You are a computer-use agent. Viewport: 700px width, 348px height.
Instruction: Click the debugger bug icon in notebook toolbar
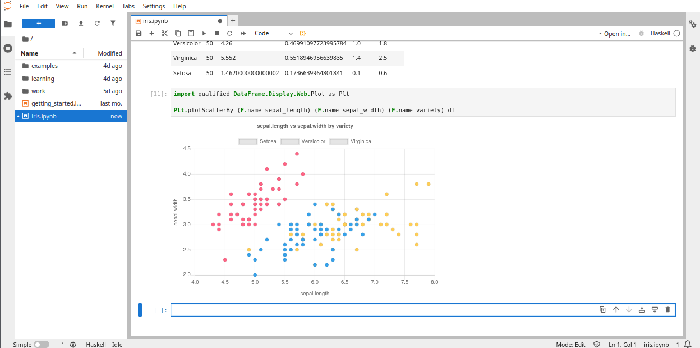point(641,34)
